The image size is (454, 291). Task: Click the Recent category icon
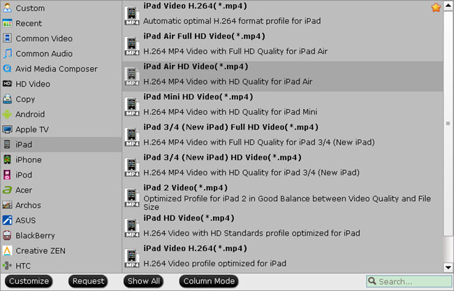coord(7,23)
